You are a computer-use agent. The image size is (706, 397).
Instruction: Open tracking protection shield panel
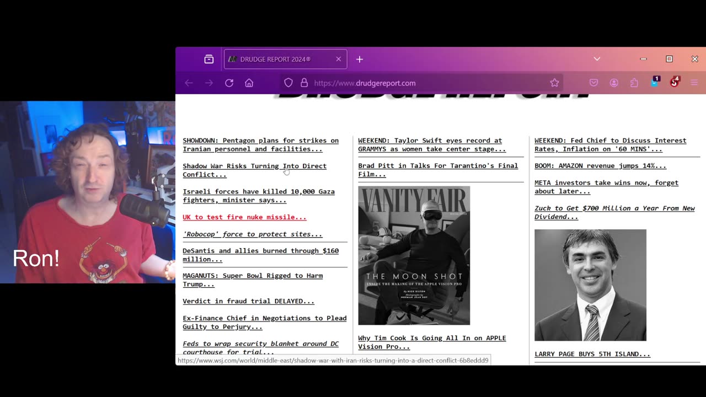tap(288, 83)
